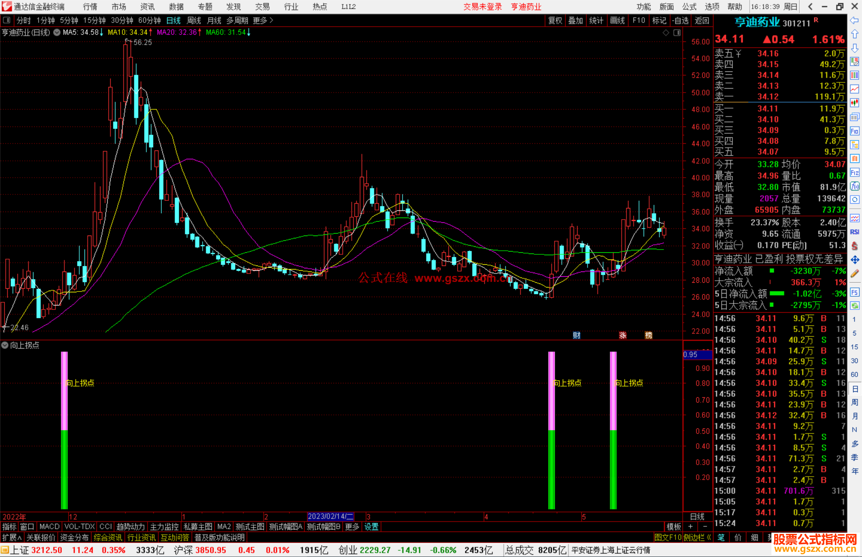Open the F10 sidebar icon
862x557 pixels.
click(854, 131)
